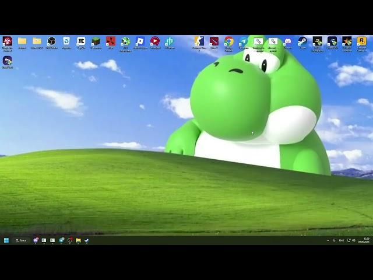Open the orange star launcher shortcut
373x280 pixels.
(347, 41)
